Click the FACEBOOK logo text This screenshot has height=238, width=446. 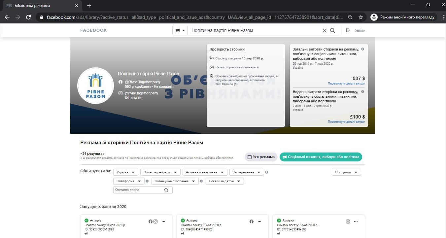(93, 30)
